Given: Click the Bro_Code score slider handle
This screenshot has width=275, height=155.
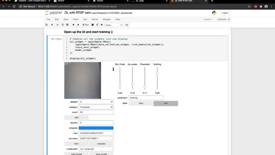Looking at the screenshot, I should click(x=120, y=87).
